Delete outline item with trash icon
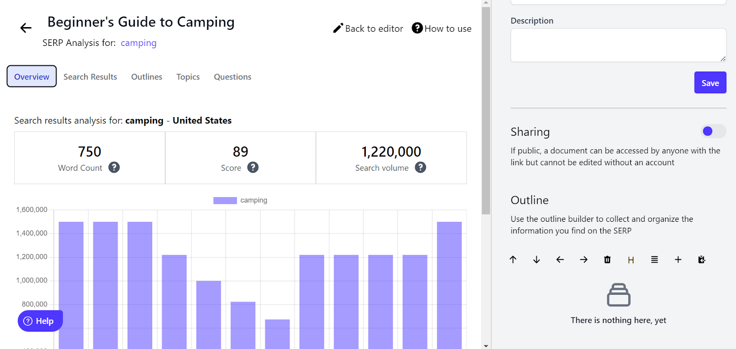The height and width of the screenshot is (349, 736). (607, 260)
